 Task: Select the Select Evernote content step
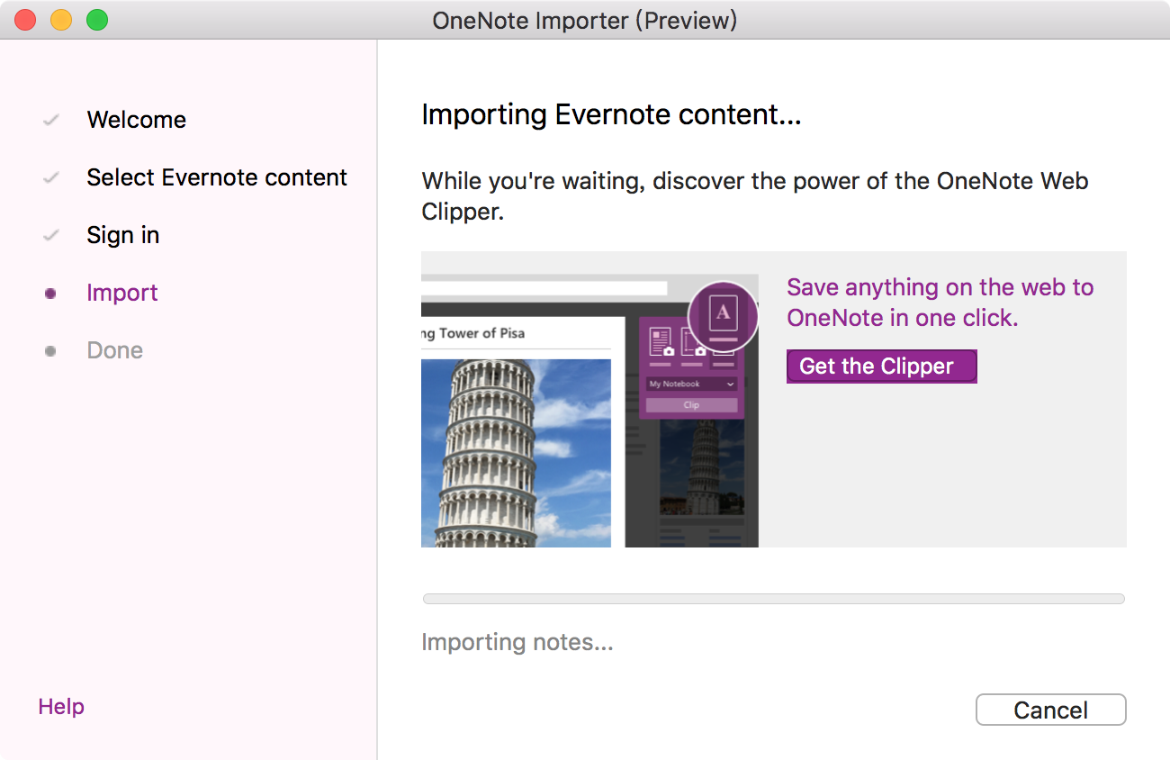(x=217, y=177)
